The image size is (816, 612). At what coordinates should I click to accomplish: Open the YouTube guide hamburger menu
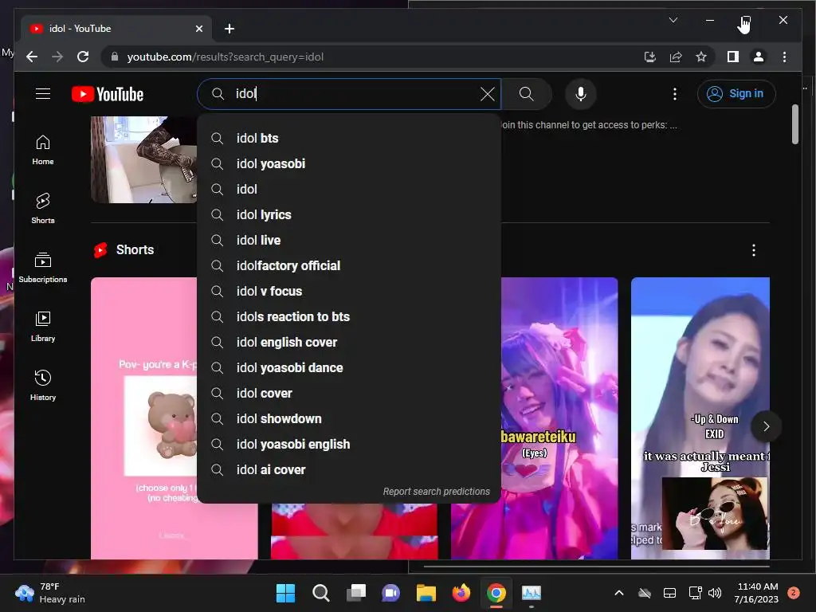[43, 94]
